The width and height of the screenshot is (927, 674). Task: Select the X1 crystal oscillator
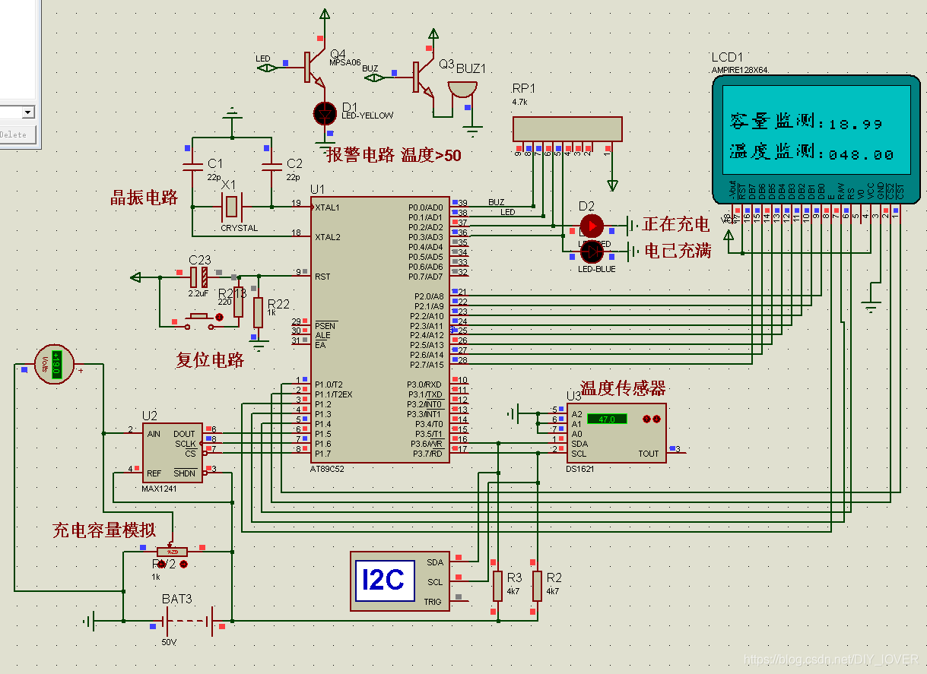pos(232,206)
